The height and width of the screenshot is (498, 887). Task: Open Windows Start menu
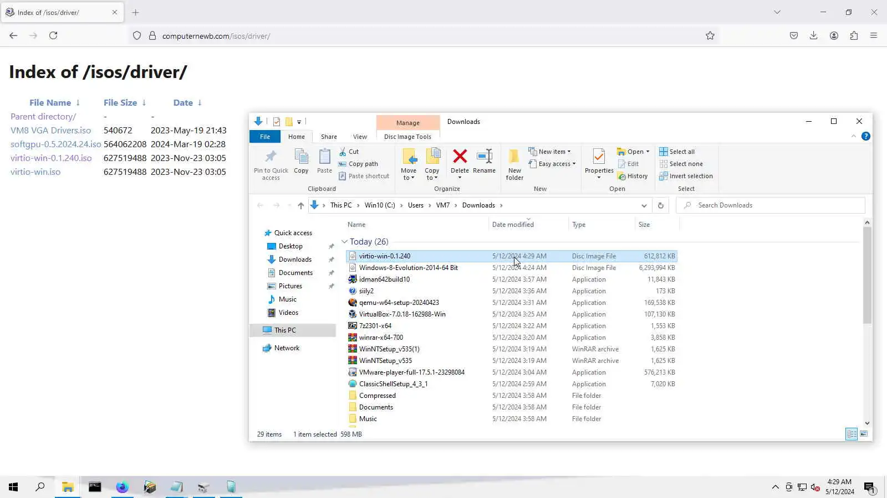pos(13,487)
